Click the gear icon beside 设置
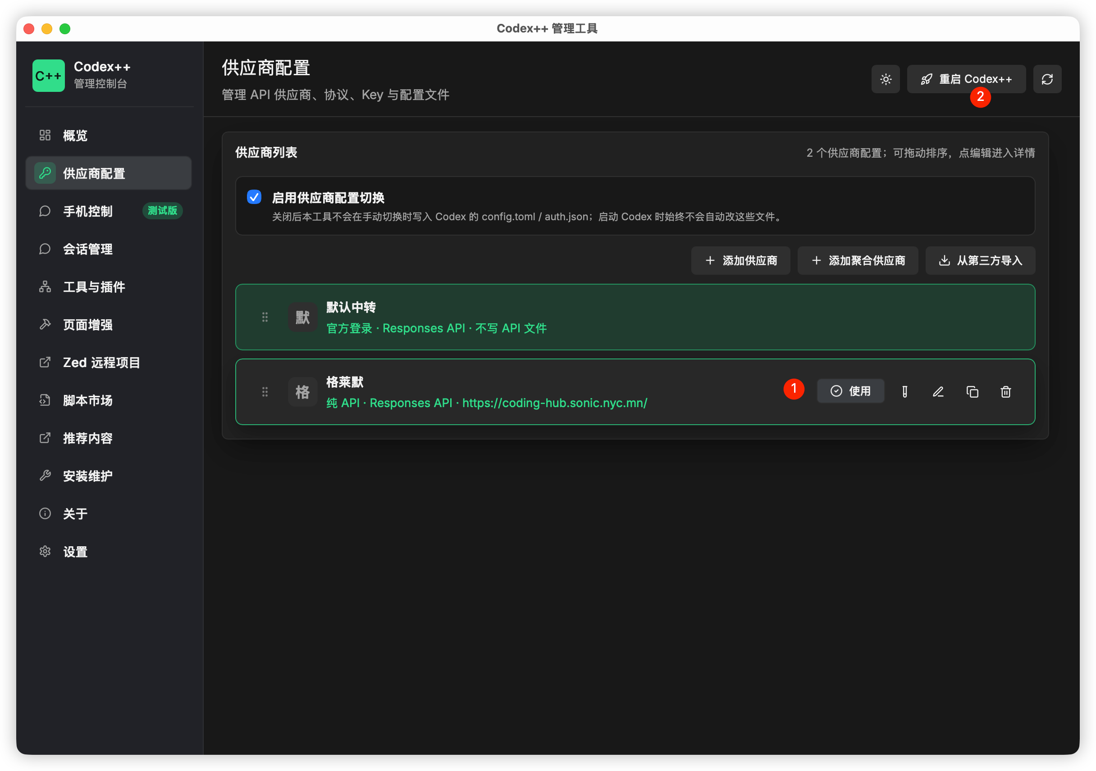This screenshot has height=771, width=1096. click(45, 552)
